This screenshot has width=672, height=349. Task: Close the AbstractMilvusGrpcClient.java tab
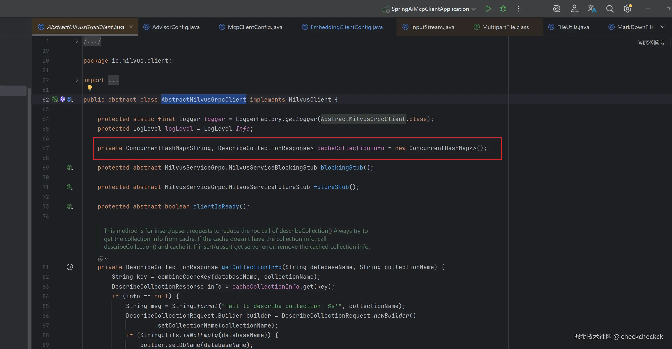click(131, 27)
